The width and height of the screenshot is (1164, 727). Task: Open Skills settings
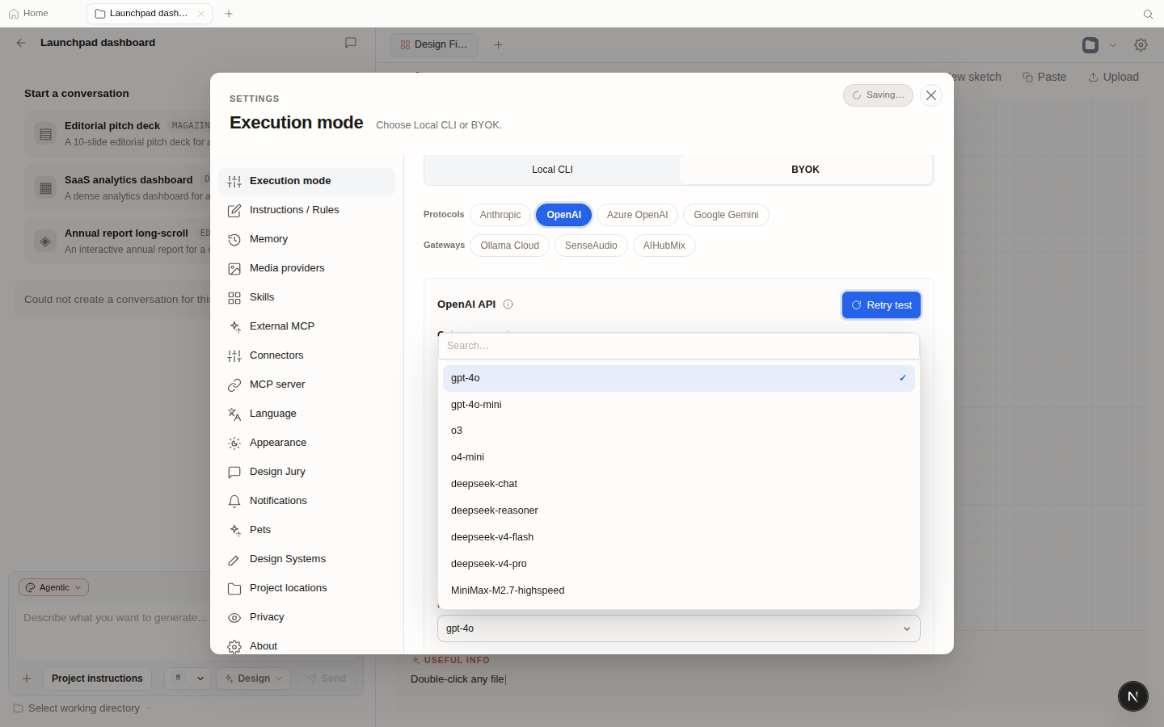click(306, 297)
